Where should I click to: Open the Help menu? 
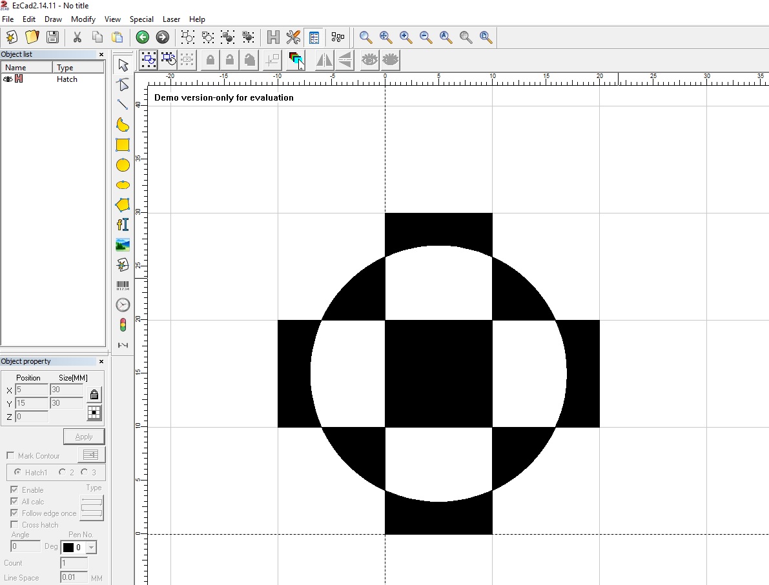tap(197, 19)
